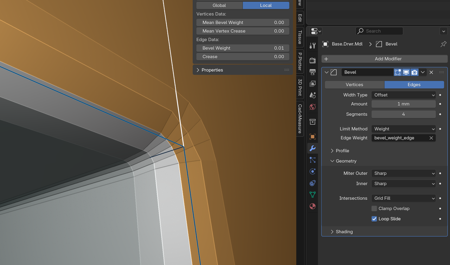Open the Physics properties tab

312,171
